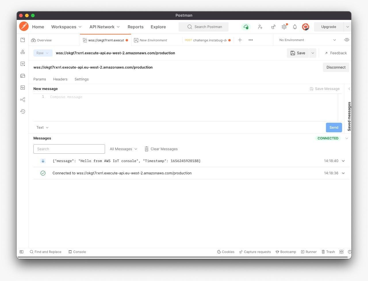This screenshot has height=281, width=368.
Task: Collapse the Messages section chevron
Action: (346, 138)
